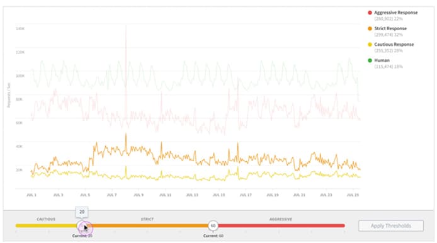The width and height of the screenshot is (437, 243).
Task: Click the JUL 7 x-axis label
Action: point(111,195)
